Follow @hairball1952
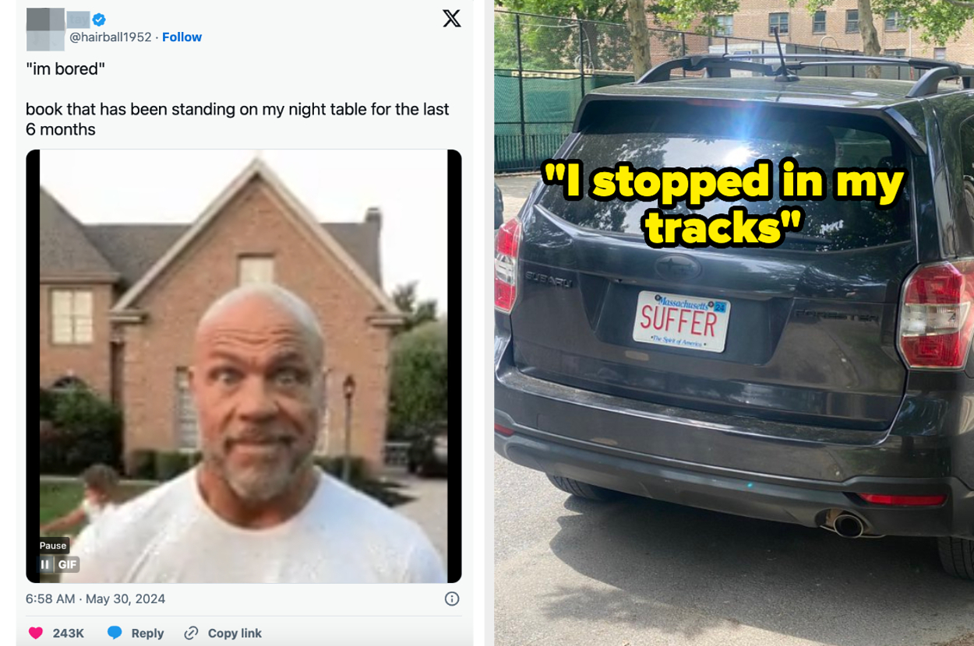The image size is (974, 646). tap(182, 37)
